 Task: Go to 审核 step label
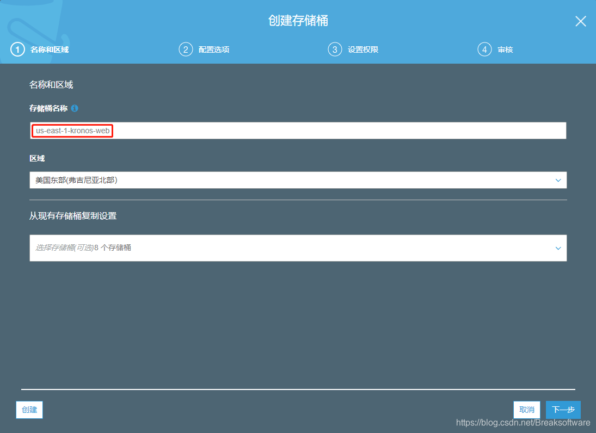pos(505,50)
